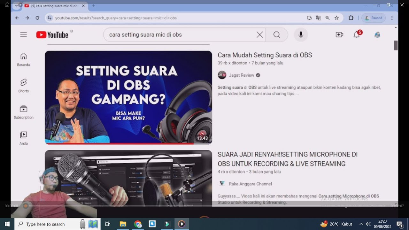Run the search with the magnifier button
Screen dimensions: 409x230
click(277, 34)
